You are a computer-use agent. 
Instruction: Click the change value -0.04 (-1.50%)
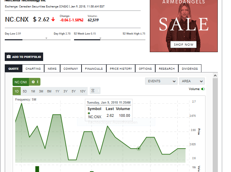click(71, 20)
